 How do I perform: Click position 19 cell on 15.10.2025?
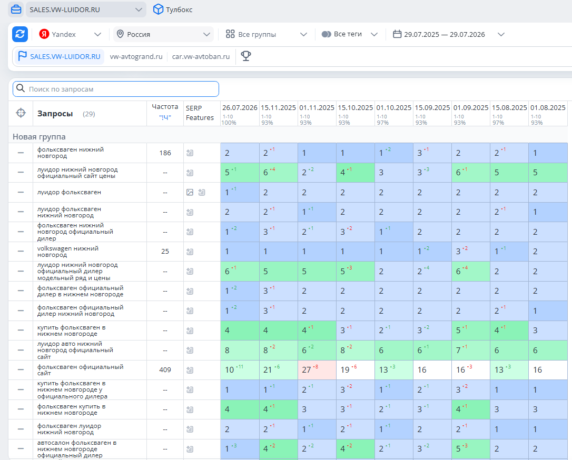356,370
